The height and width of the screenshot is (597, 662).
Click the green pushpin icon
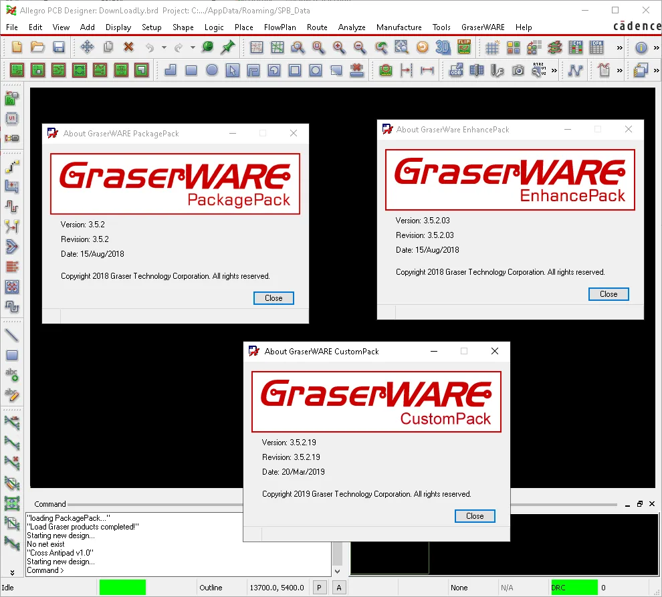pos(228,47)
